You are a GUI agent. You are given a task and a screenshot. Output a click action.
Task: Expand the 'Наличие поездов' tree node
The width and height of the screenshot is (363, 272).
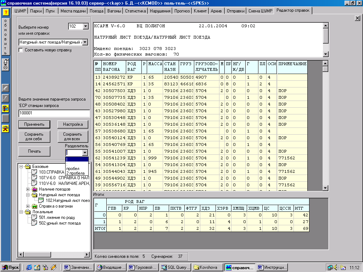click(x=28, y=189)
